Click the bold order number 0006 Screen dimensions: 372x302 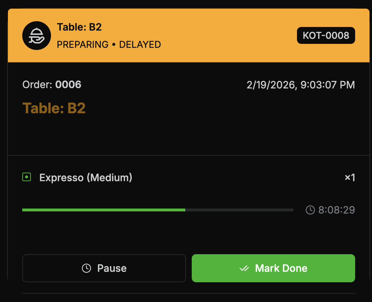(68, 85)
